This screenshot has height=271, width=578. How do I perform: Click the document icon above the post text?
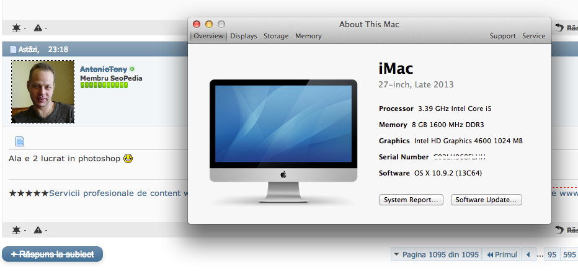click(20, 141)
